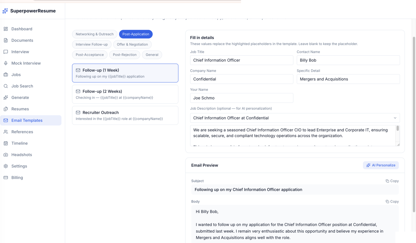The image size is (416, 243).
Task: Select the Generate sparkles icon
Action: click(x=5, y=97)
